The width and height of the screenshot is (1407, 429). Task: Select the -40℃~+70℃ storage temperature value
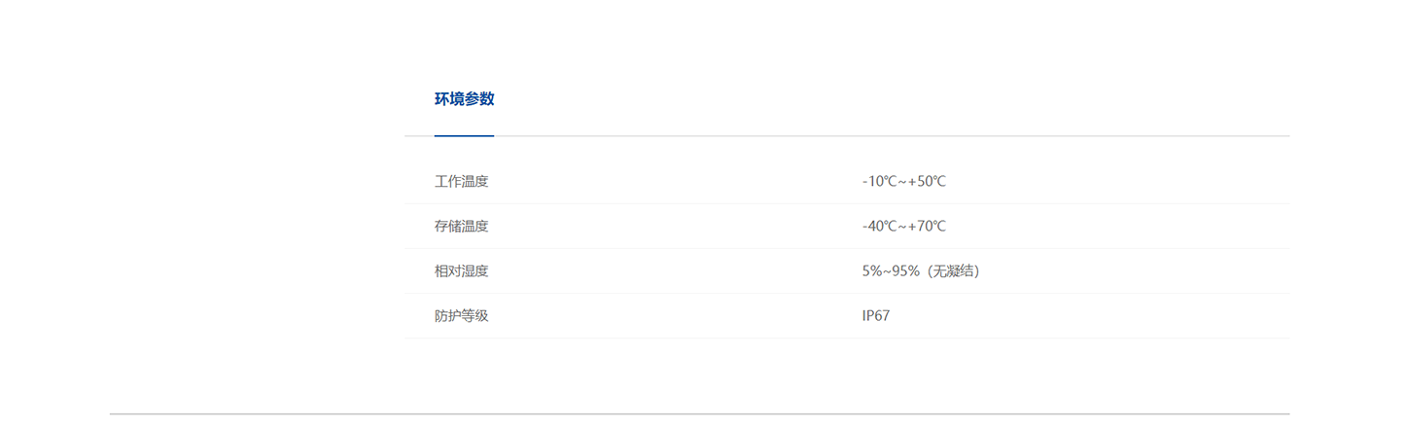(x=903, y=226)
